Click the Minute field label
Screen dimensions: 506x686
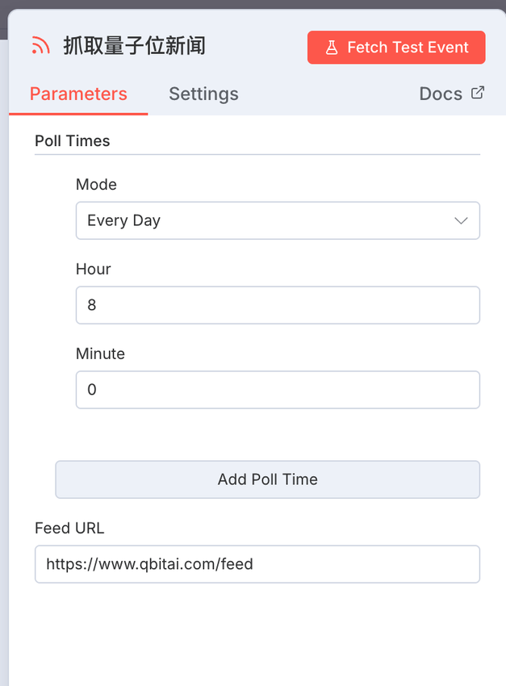(x=100, y=353)
